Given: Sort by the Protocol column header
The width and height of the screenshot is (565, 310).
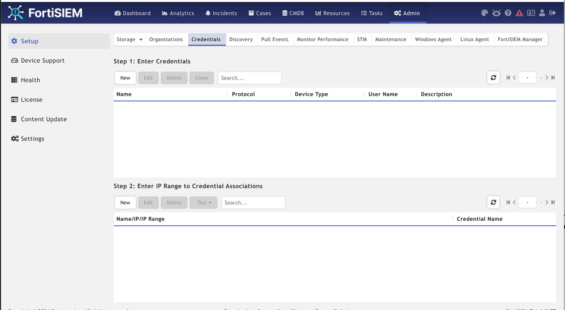Looking at the screenshot, I should pos(243,94).
